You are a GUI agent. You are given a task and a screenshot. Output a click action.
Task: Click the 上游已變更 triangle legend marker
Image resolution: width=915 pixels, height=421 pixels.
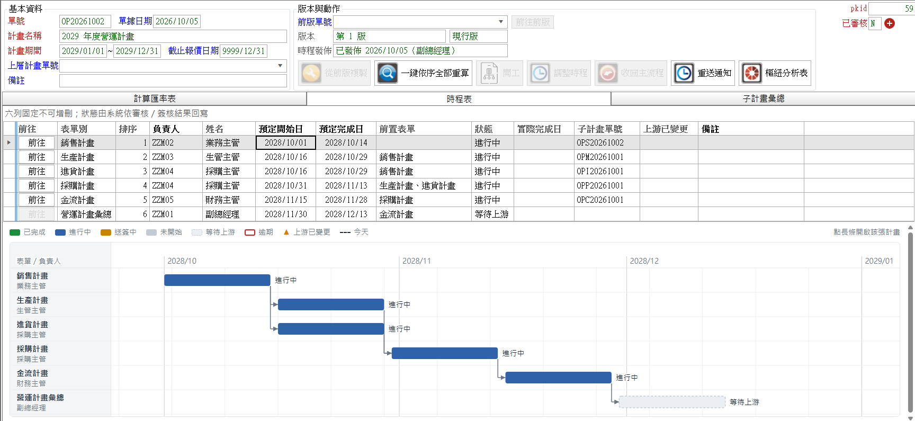point(286,232)
